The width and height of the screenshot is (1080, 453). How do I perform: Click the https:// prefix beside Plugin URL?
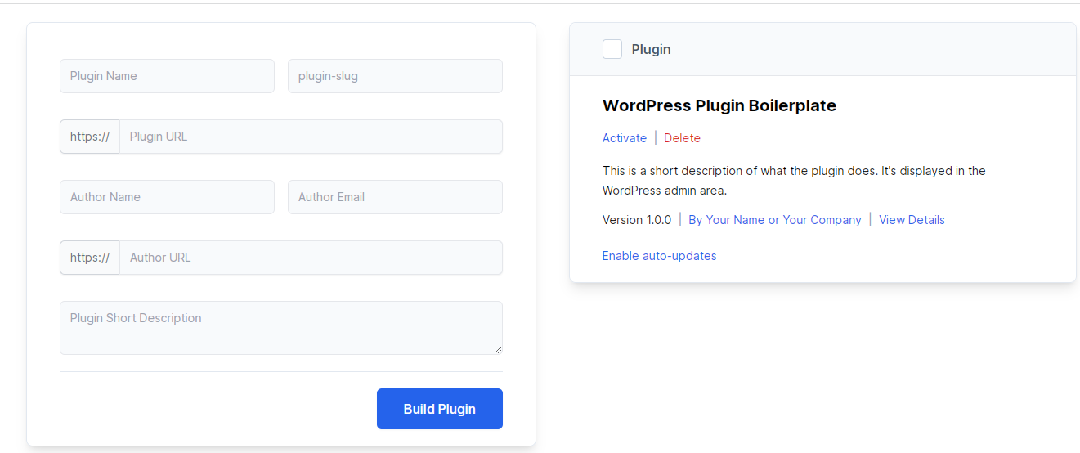[x=90, y=137]
